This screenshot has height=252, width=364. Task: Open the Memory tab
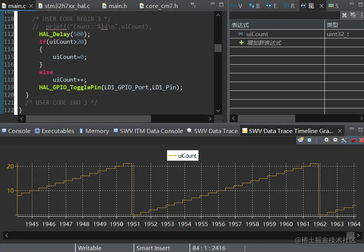pos(94,131)
